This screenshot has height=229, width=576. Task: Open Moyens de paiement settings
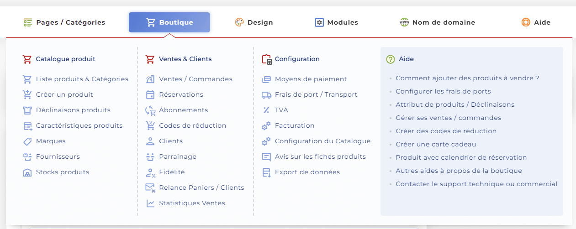click(x=311, y=79)
